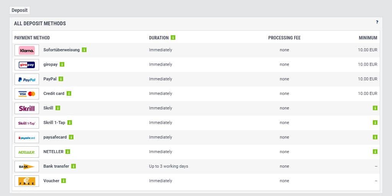Open info icon next to PayPal name
The width and height of the screenshot is (392, 196).
[x=61, y=79]
